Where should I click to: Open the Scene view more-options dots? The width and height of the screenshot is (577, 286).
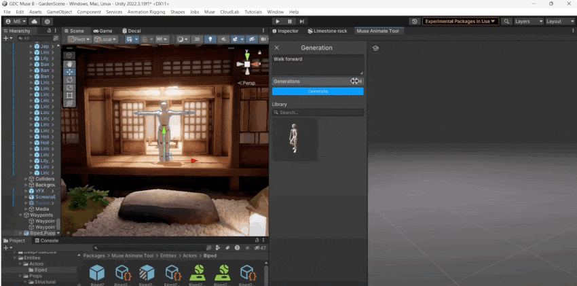point(263,31)
